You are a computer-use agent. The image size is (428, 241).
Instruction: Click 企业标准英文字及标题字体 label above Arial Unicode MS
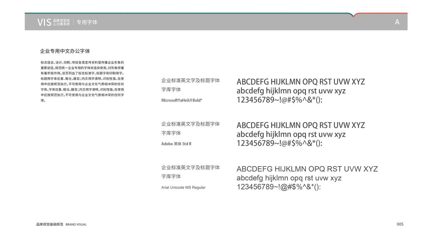[x=191, y=168]
